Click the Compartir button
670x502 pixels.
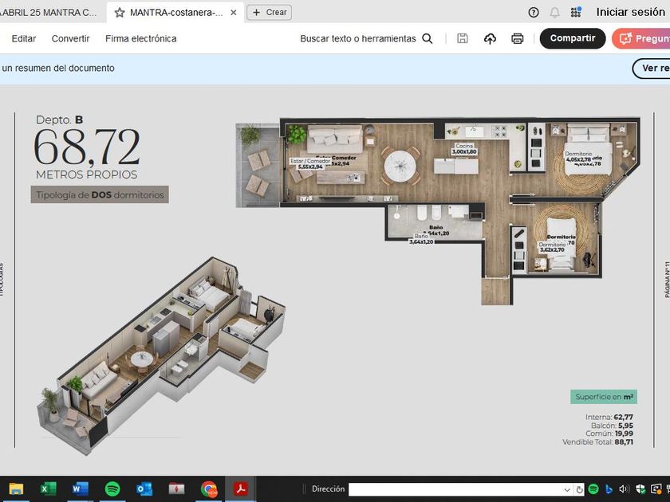point(572,38)
